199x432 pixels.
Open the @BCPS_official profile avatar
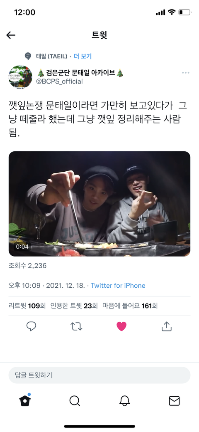20,77
